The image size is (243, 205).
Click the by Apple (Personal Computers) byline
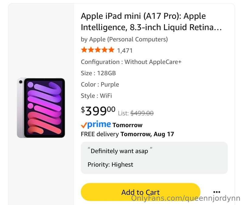tap(124, 39)
